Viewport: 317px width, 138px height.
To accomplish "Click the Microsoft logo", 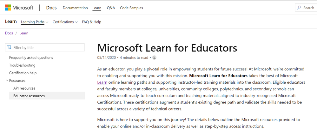I will [x=19, y=8].
